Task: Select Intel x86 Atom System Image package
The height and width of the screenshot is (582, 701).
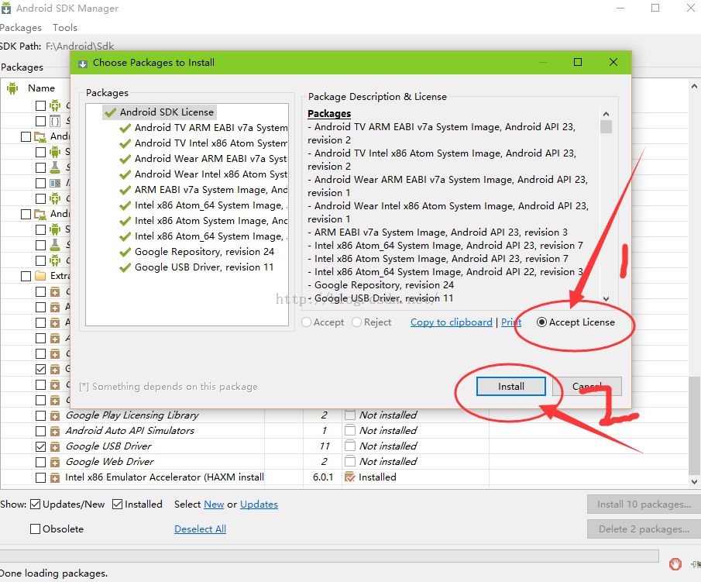Action: coord(211,221)
